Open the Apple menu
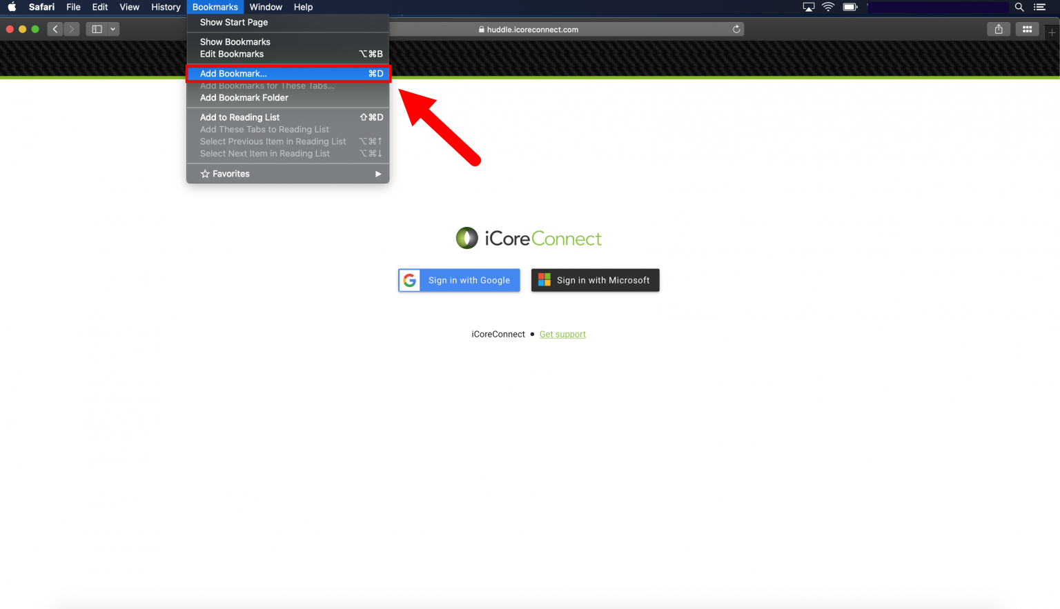The width and height of the screenshot is (1060, 609). [x=11, y=7]
